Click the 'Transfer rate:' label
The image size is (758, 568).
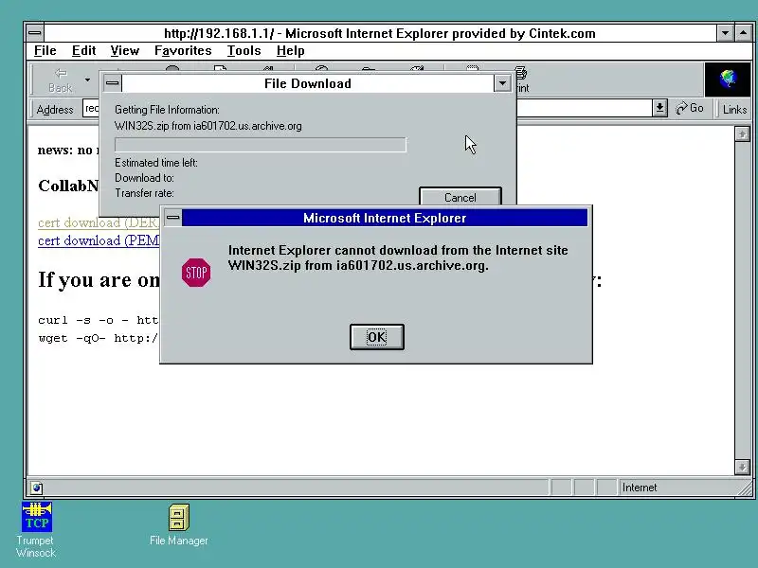click(144, 193)
